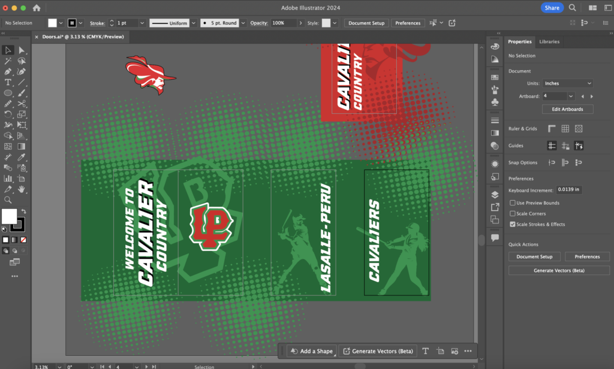
Task: Click the Opacity 100% field
Action: tap(284, 23)
